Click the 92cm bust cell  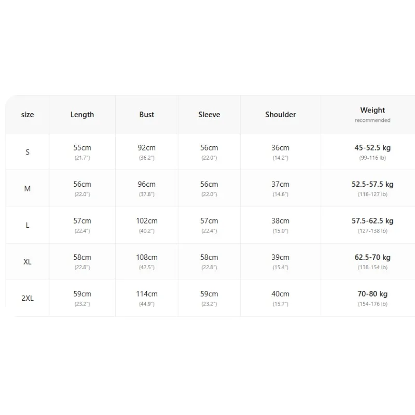[x=147, y=151]
